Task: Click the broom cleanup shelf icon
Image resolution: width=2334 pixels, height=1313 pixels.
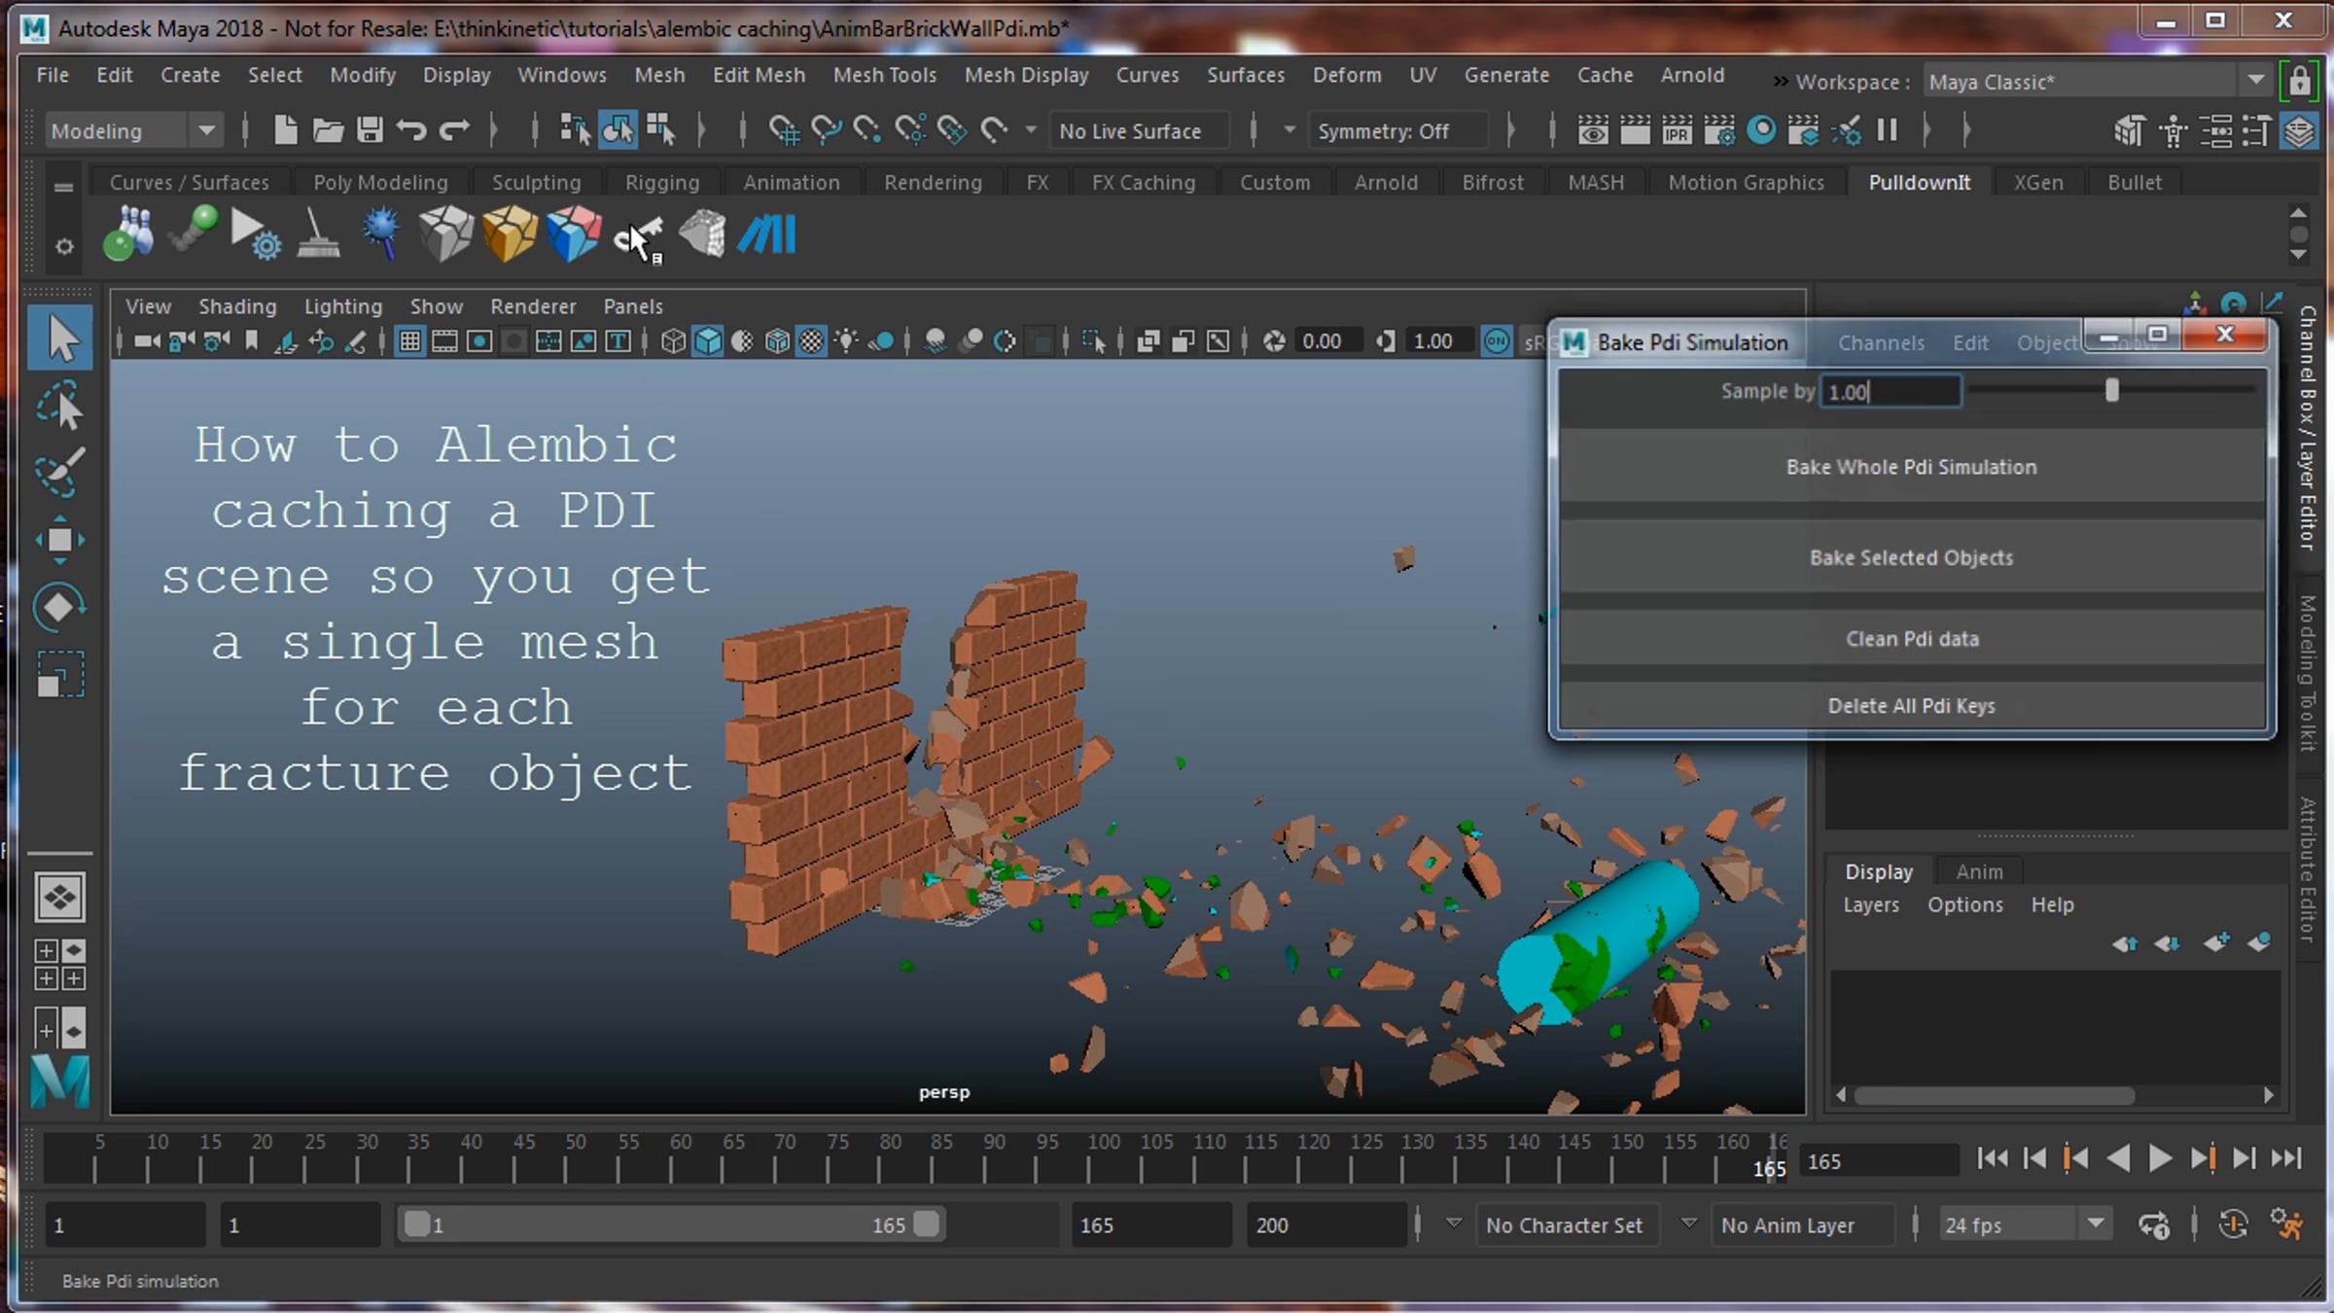Action: (318, 234)
